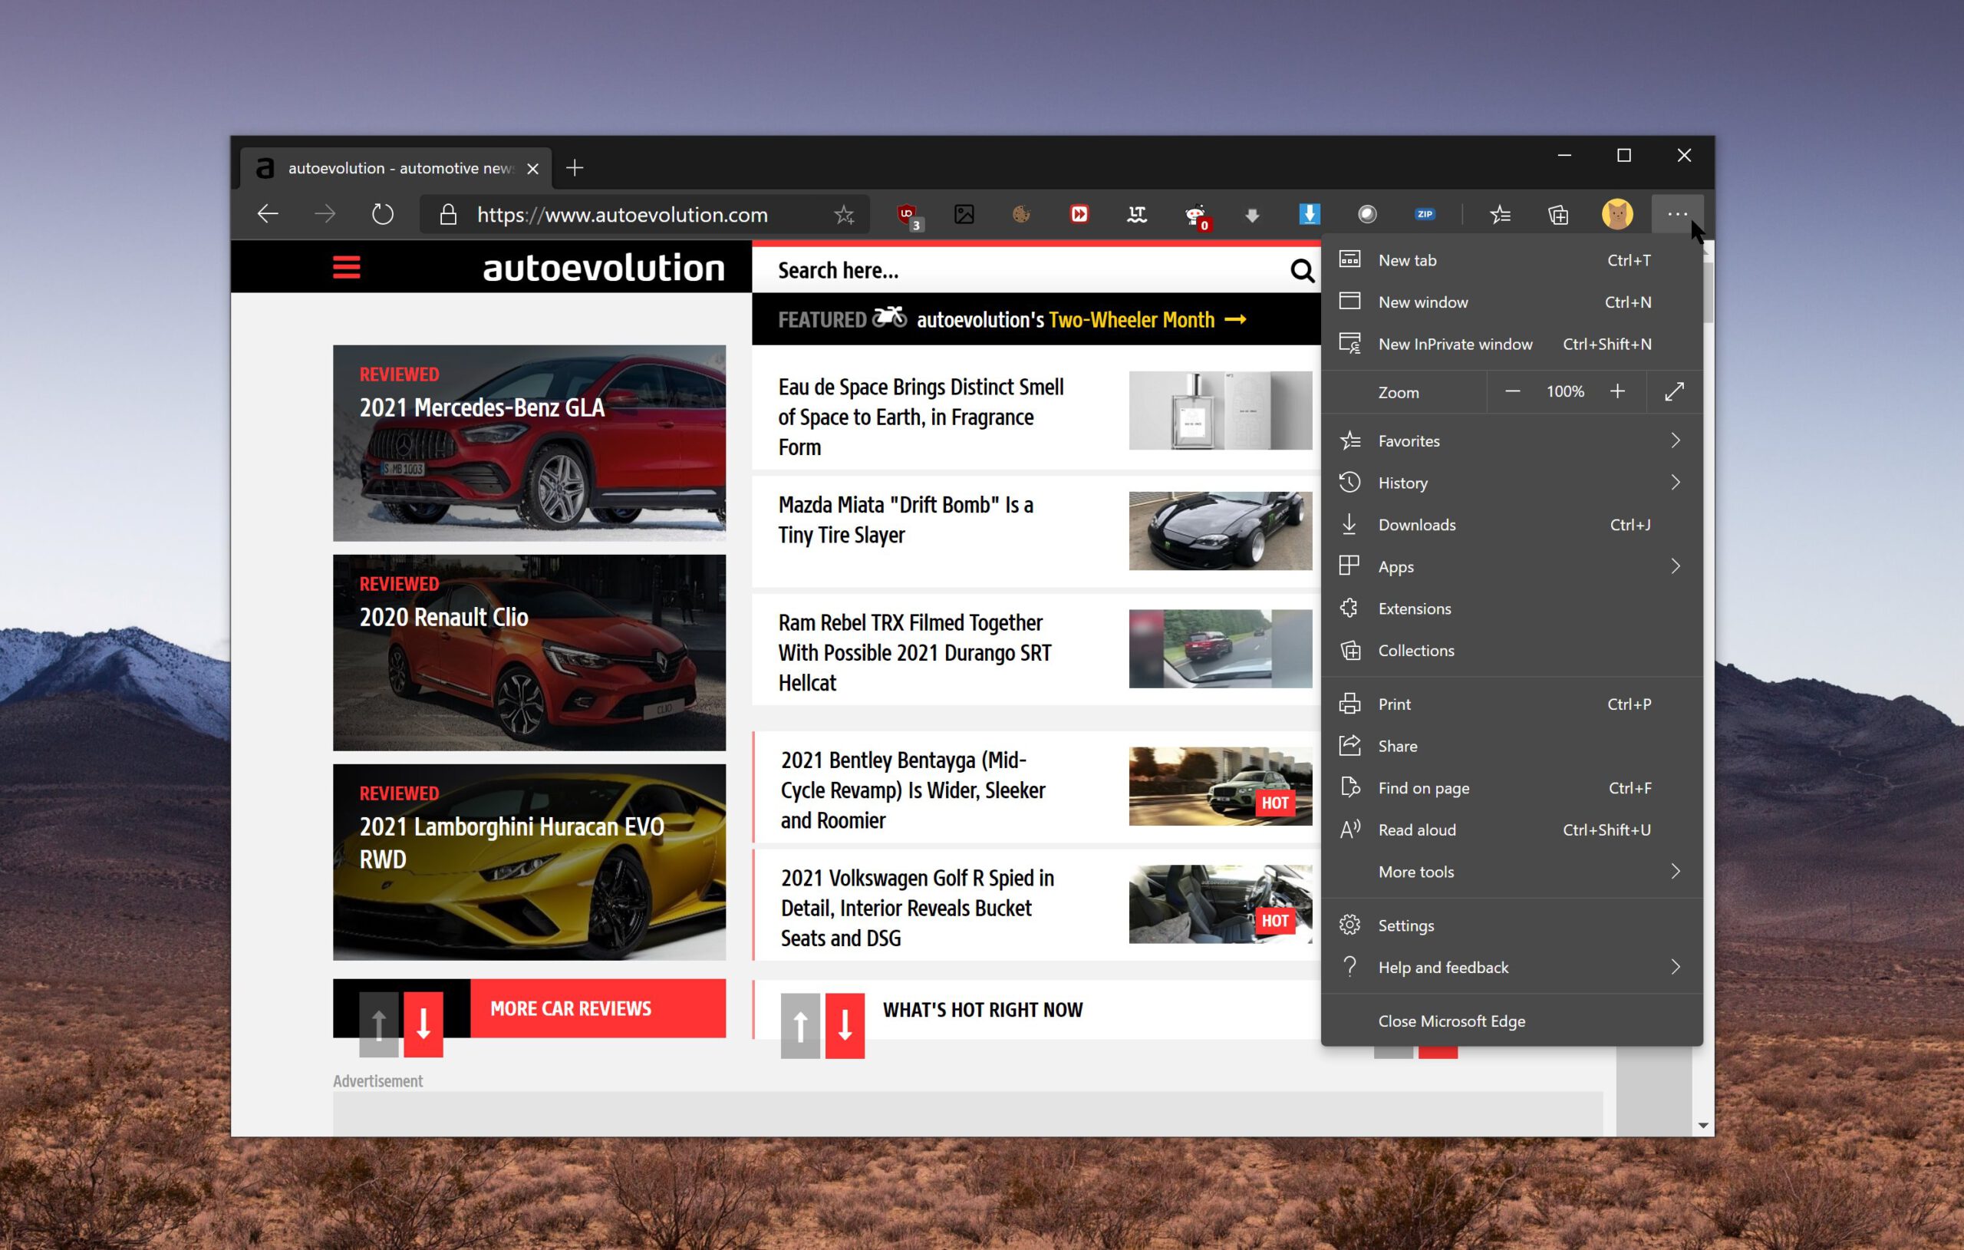Image resolution: width=1964 pixels, height=1250 pixels.
Task: Refresh the autoevolution page
Action: tap(382, 215)
